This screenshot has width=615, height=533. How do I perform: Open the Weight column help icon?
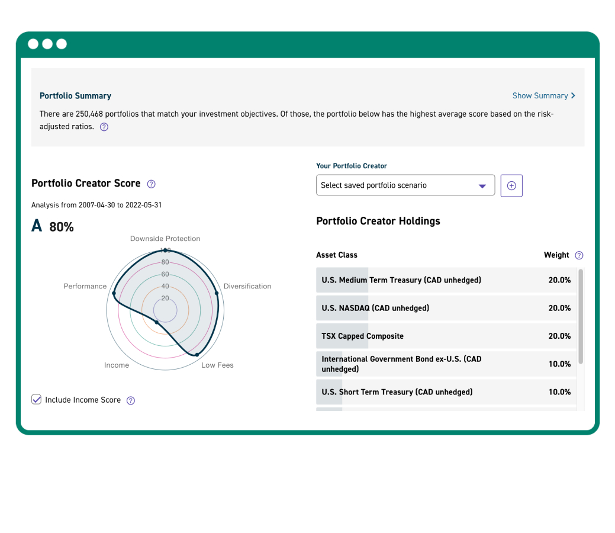pyautogui.click(x=579, y=255)
